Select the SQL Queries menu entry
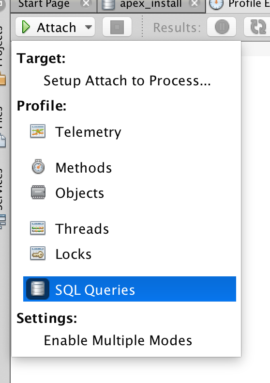The image size is (270, 383). click(130, 289)
